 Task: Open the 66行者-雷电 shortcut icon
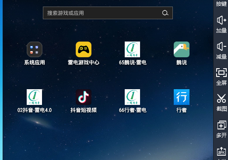click(132, 97)
